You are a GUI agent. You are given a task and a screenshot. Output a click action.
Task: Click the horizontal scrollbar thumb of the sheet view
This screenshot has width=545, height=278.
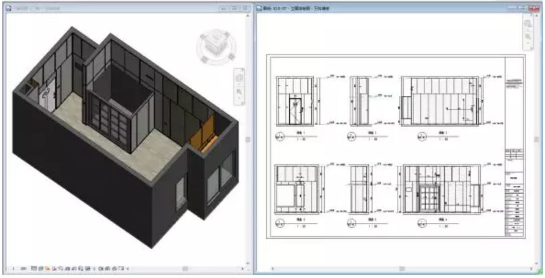point(402,269)
